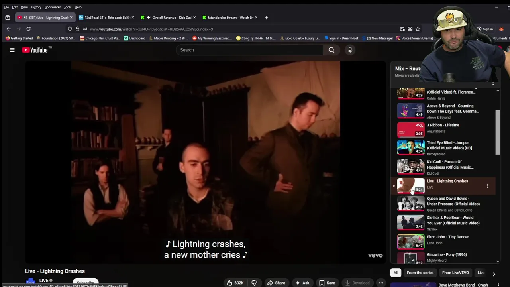Dislike the video with thumbs down

254,283
